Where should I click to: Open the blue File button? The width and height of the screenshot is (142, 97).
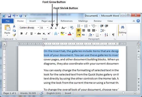tap(8, 21)
